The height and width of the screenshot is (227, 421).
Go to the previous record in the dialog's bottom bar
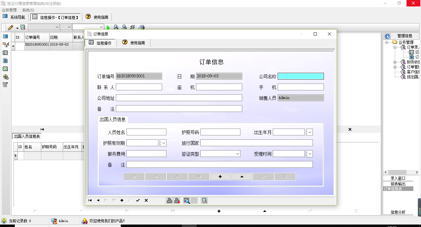pos(98,200)
